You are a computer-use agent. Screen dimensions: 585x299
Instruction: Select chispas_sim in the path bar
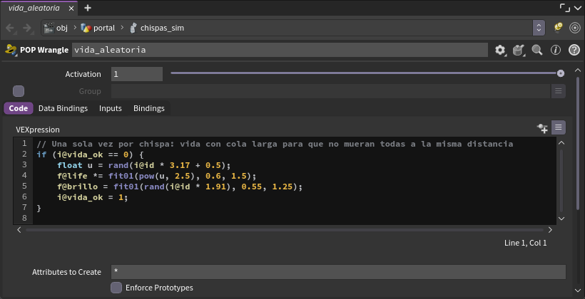point(162,28)
